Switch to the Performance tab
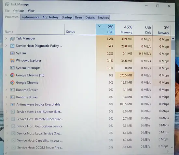This screenshot has height=155, width=179. click(x=31, y=17)
